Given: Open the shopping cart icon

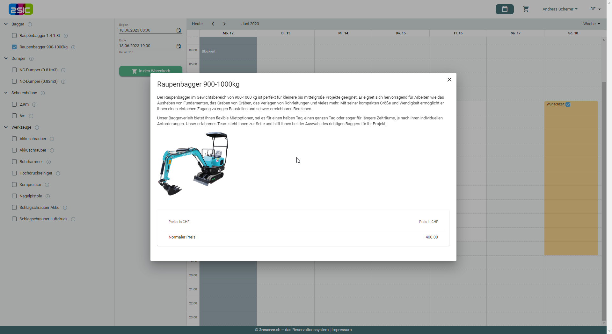Looking at the screenshot, I should [x=526, y=9].
